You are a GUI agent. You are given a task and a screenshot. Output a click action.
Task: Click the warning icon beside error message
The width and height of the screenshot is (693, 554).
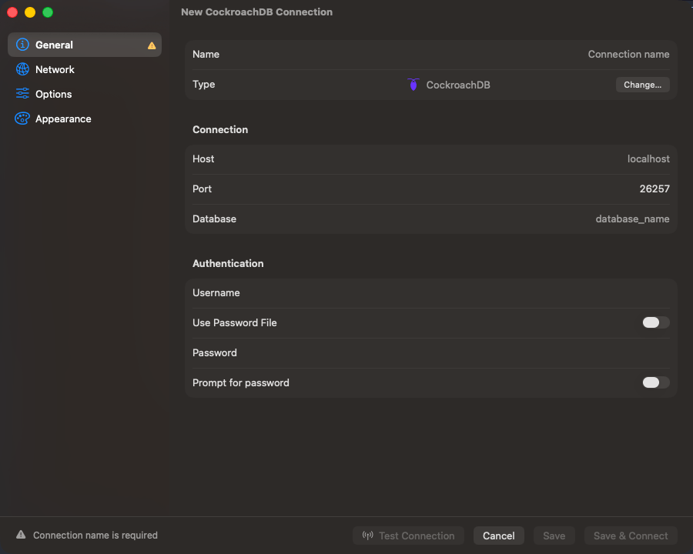tap(21, 535)
